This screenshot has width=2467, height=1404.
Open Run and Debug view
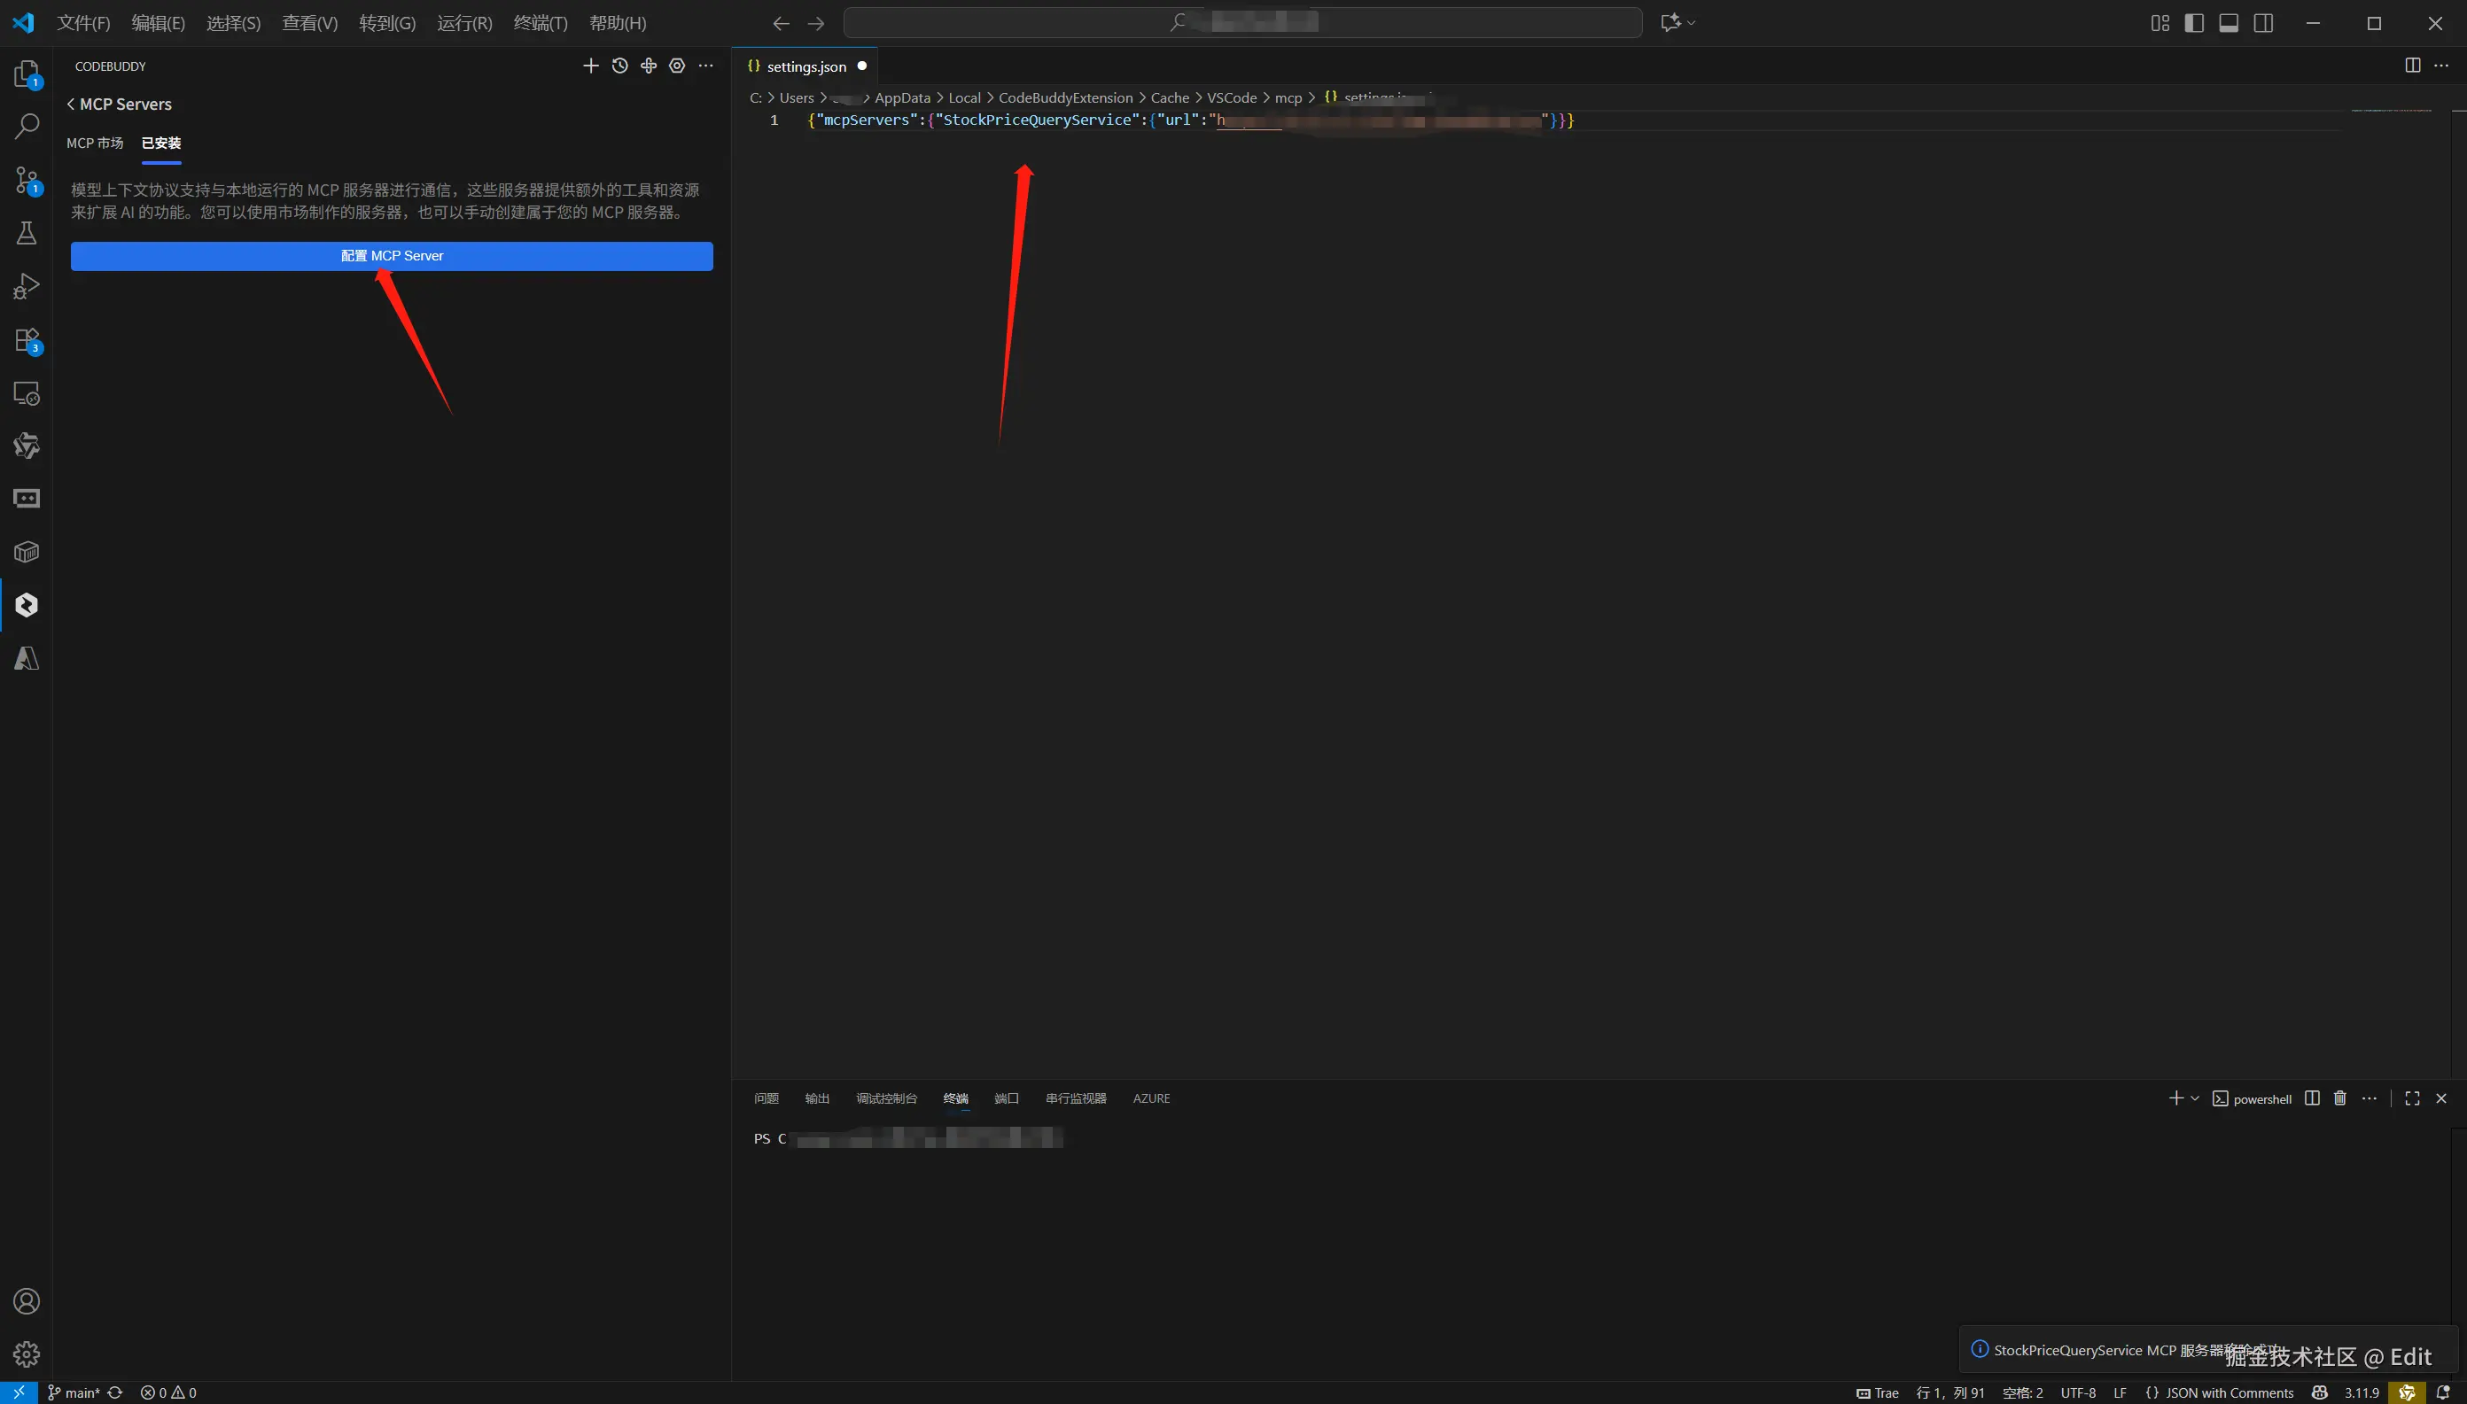point(26,286)
